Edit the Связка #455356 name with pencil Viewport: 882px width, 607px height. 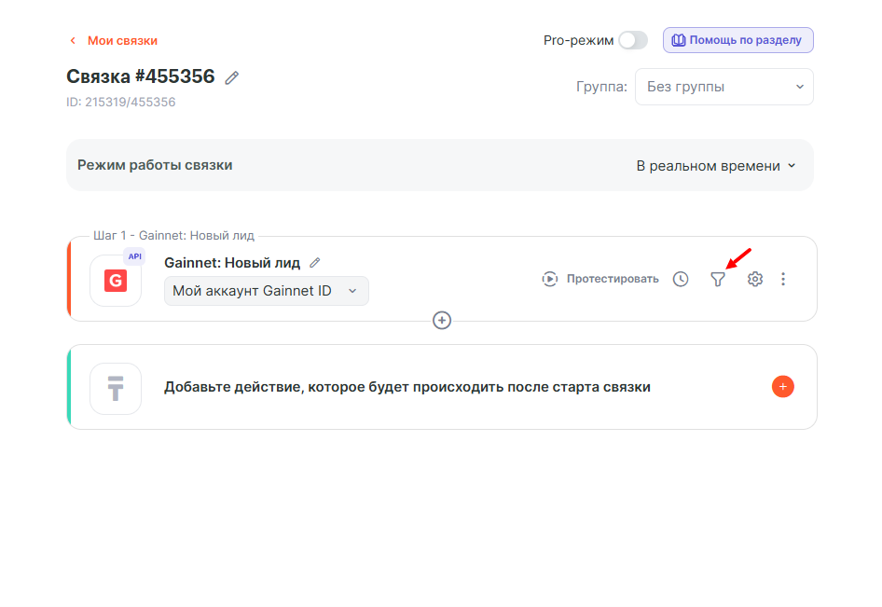232,77
